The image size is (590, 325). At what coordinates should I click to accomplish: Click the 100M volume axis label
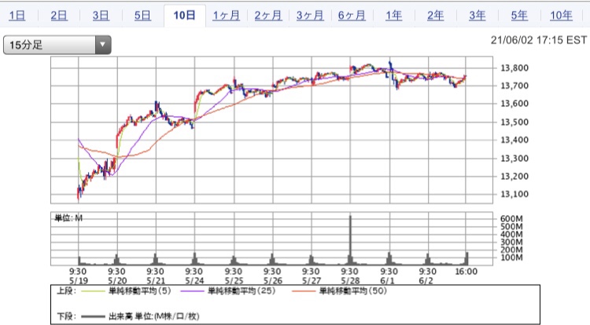point(511,257)
